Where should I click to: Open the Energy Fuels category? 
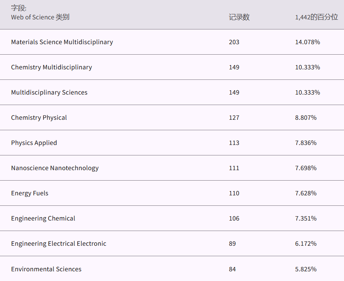coord(30,193)
